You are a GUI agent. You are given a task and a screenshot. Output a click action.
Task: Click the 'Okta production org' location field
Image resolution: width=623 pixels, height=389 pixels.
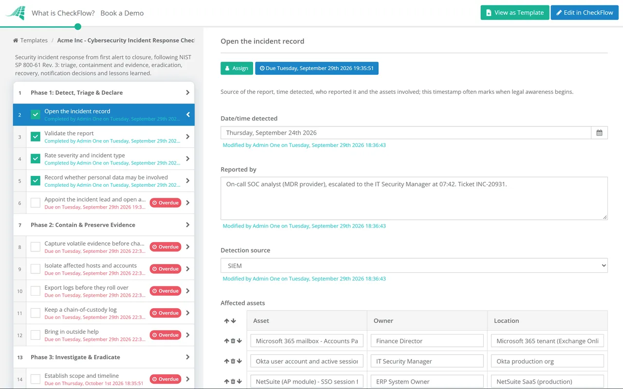pos(548,361)
